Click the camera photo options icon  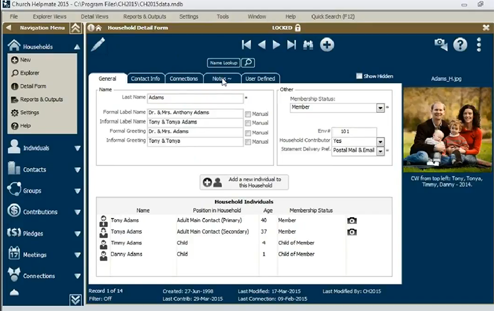coord(441,44)
